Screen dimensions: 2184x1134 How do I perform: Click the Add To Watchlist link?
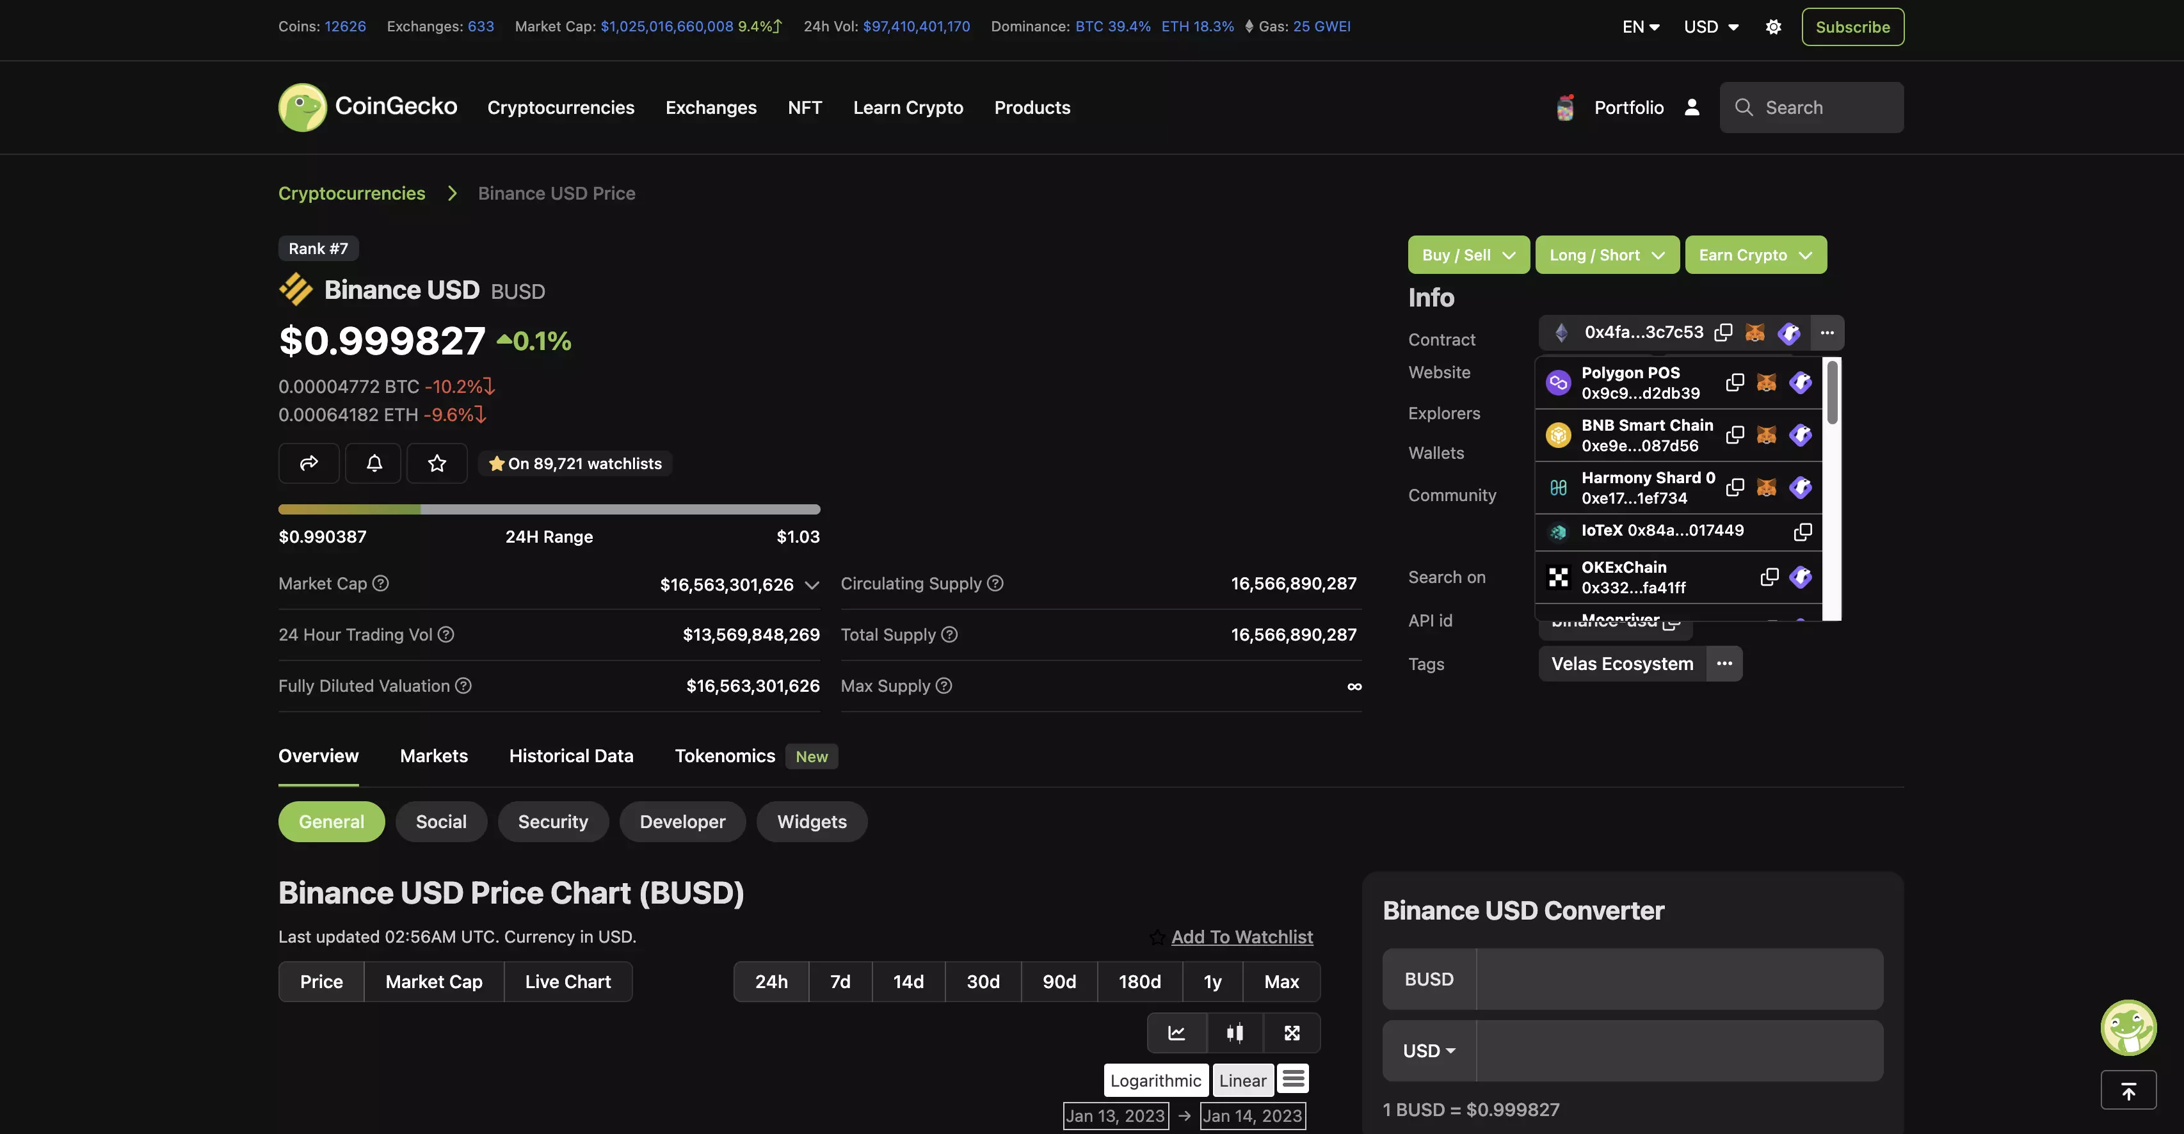tap(1241, 936)
